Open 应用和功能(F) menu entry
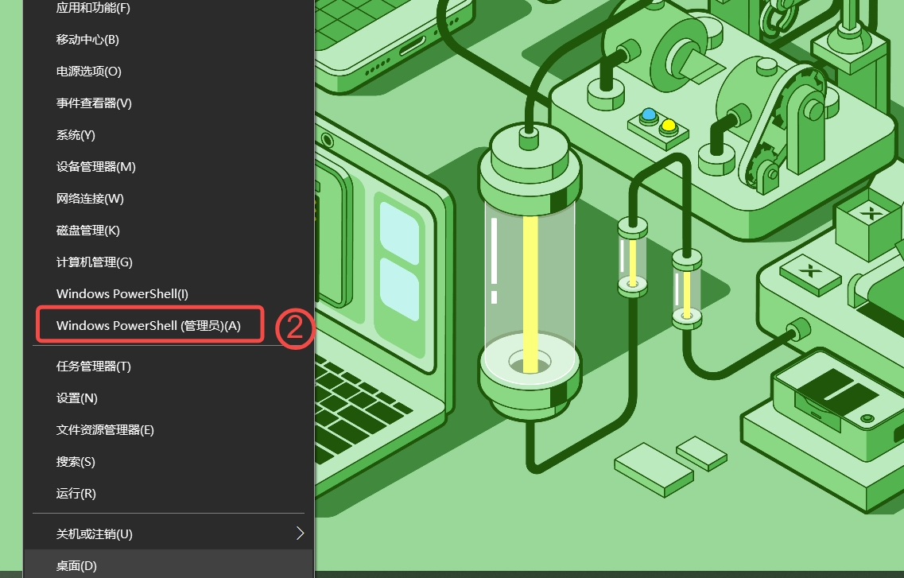Viewport: 904px width, 578px height. tap(169, 8)
